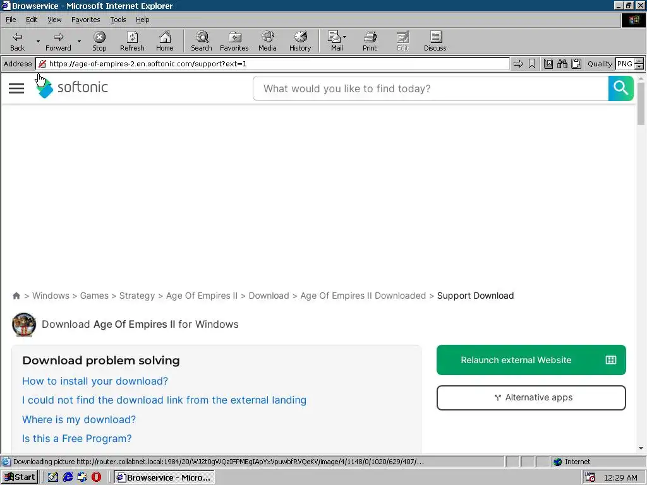647x485 pixels.
Task: Open the Tools menu
Action: coord(118,20)
